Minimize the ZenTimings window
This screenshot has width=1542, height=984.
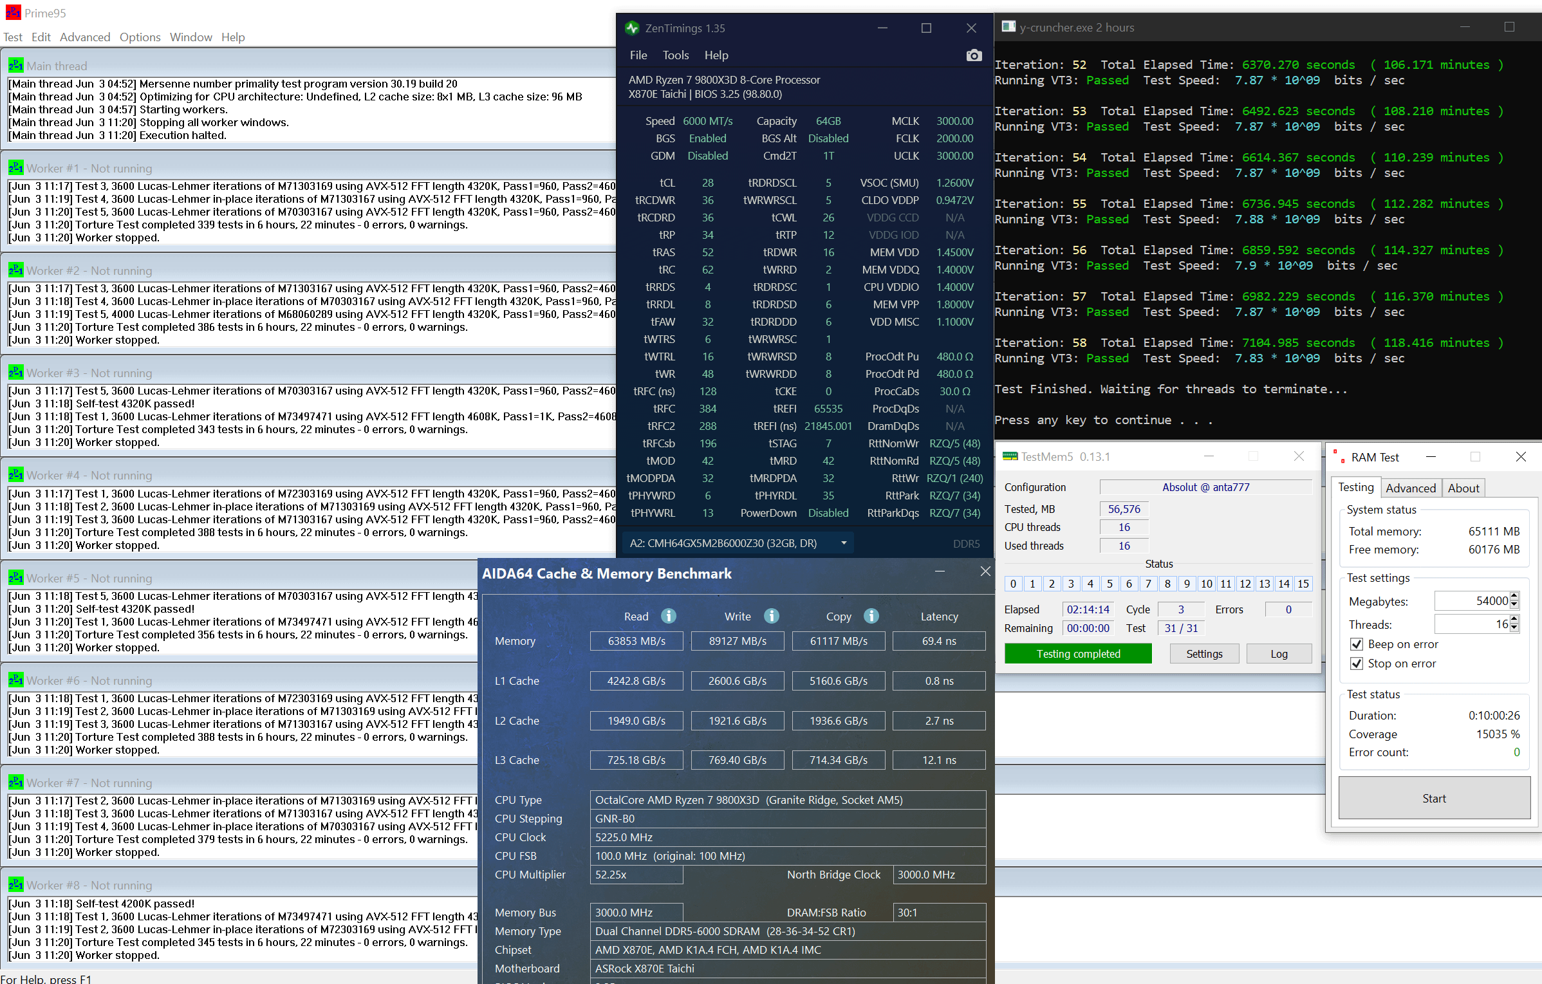point(882,28)
